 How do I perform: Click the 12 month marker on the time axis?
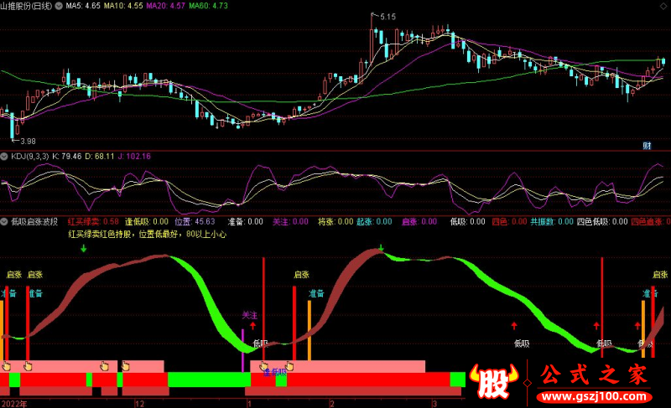click(x=139, y=404)
